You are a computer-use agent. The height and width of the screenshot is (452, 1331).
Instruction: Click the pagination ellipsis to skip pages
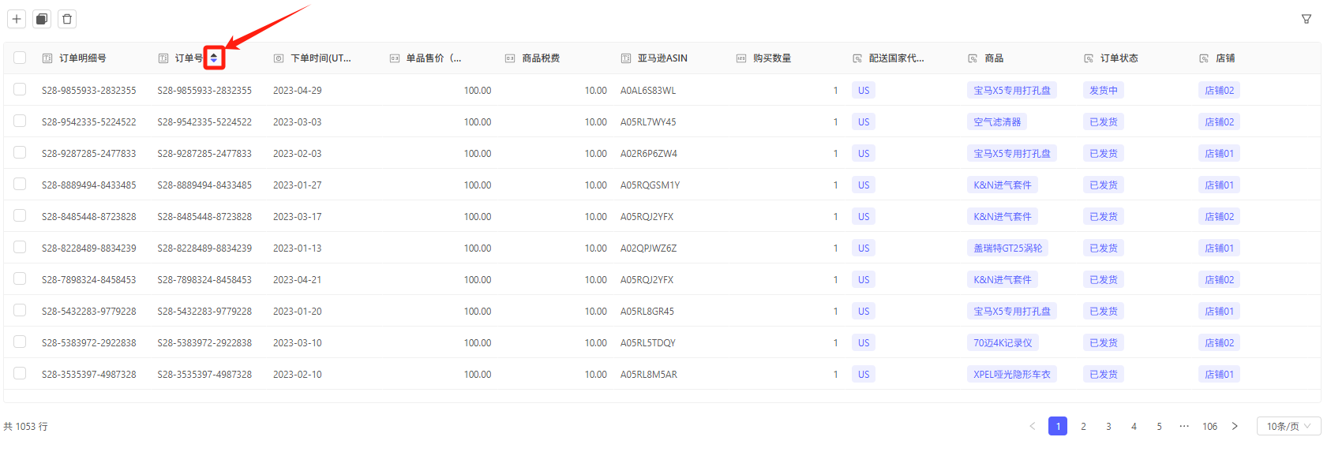click(1184, 426)
